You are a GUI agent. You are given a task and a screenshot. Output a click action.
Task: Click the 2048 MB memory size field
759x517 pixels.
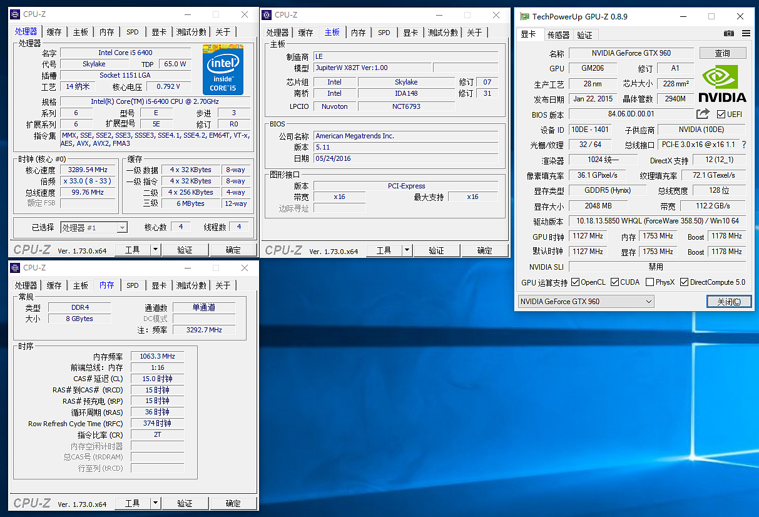pos(599,206)
